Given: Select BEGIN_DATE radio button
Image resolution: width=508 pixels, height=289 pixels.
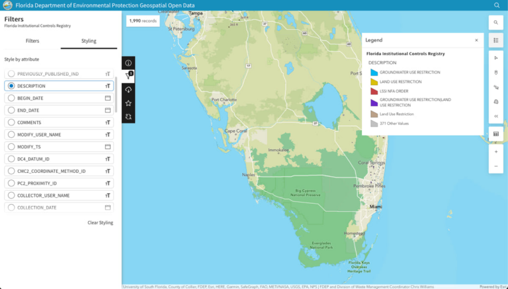Looking at the screenshot, I should [11, 98].
